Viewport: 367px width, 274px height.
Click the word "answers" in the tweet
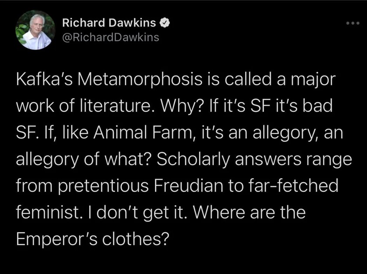click(x=268, y=159)
